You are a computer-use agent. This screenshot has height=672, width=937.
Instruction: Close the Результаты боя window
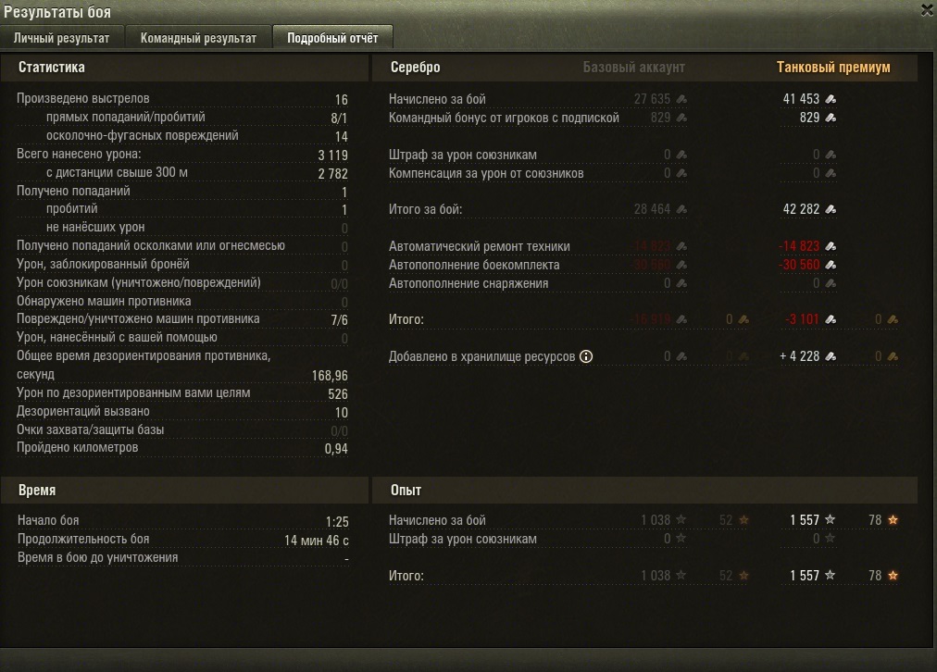coord(927,10)
